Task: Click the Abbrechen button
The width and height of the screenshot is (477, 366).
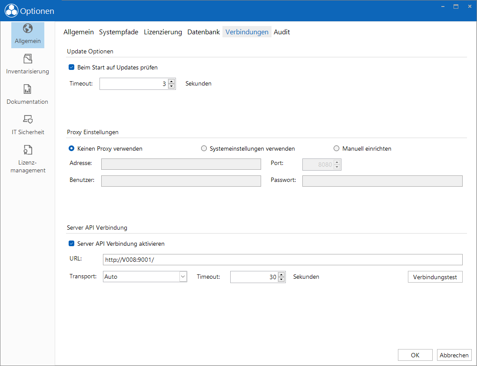Action: click(454, 355)
